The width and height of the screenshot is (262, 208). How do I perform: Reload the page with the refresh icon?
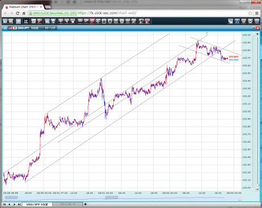pyautogui.click(x=18, y=13)
